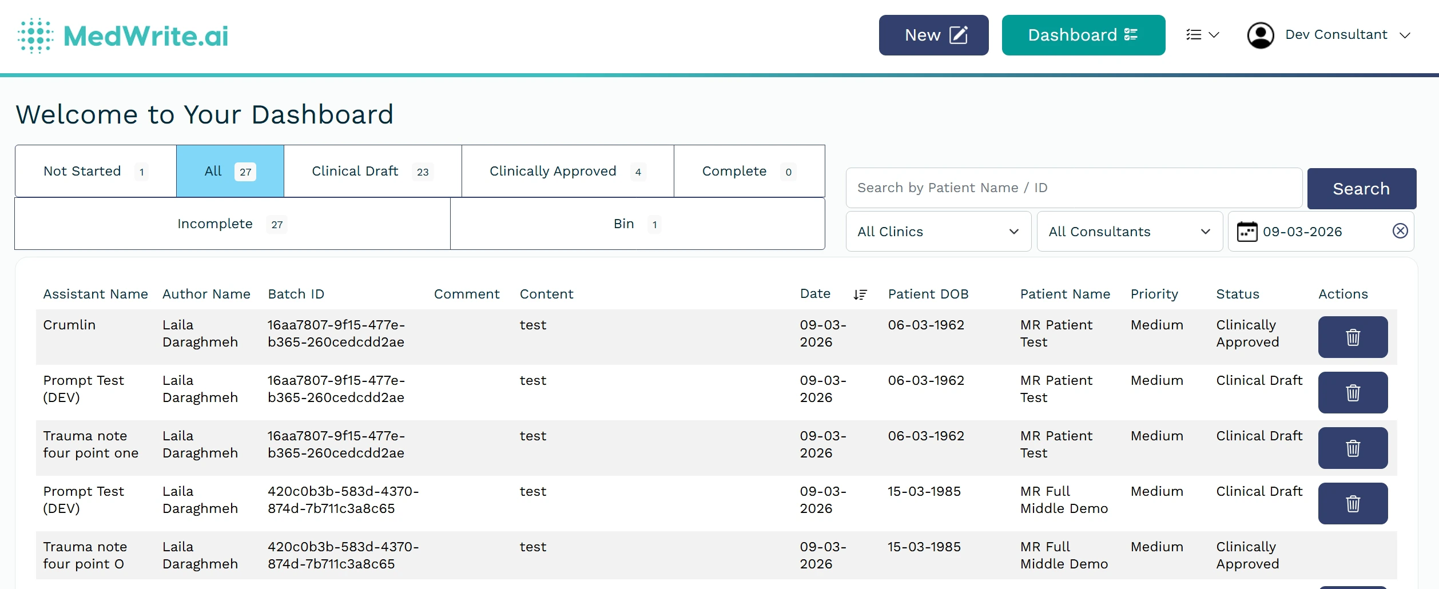Click the Author Name column header
This screenshot has height=589, width=1439.
point(206,294)
